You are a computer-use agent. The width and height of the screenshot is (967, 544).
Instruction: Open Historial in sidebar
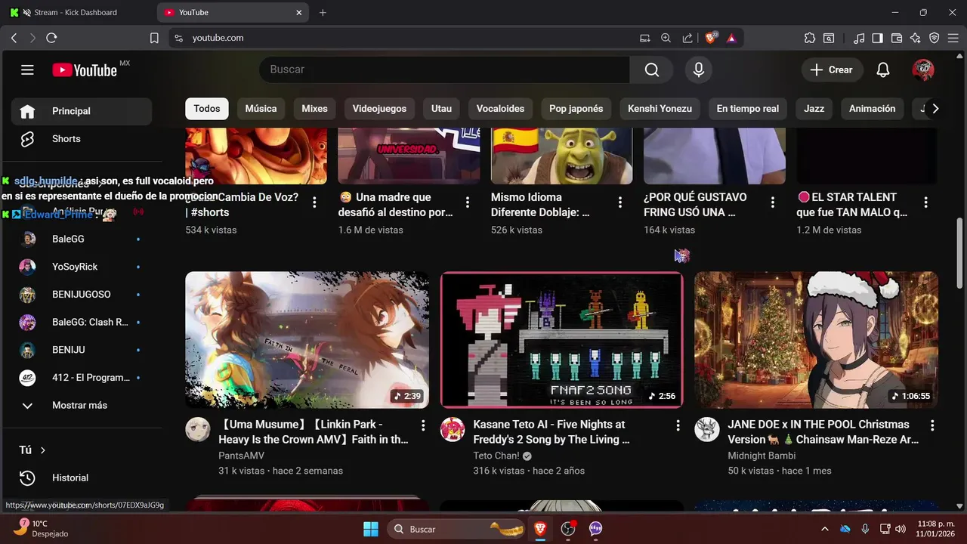pyautogui.click(x=81, y=478)
